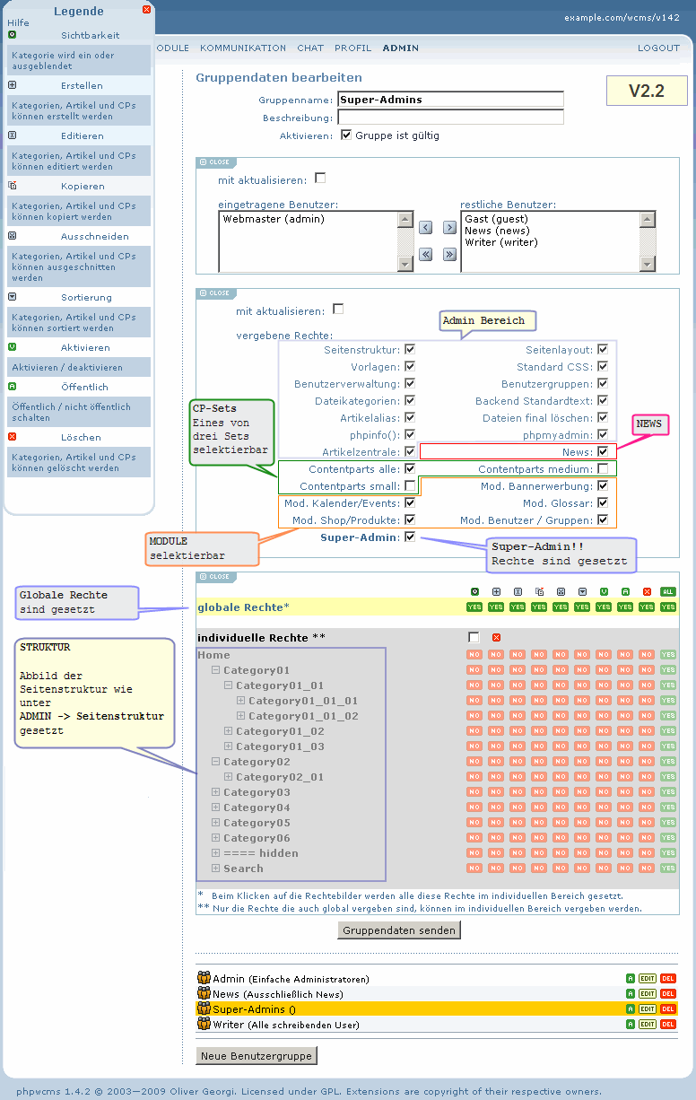Click the 'Neue Benutzergruppe' button

click(x=257, y=1056)
